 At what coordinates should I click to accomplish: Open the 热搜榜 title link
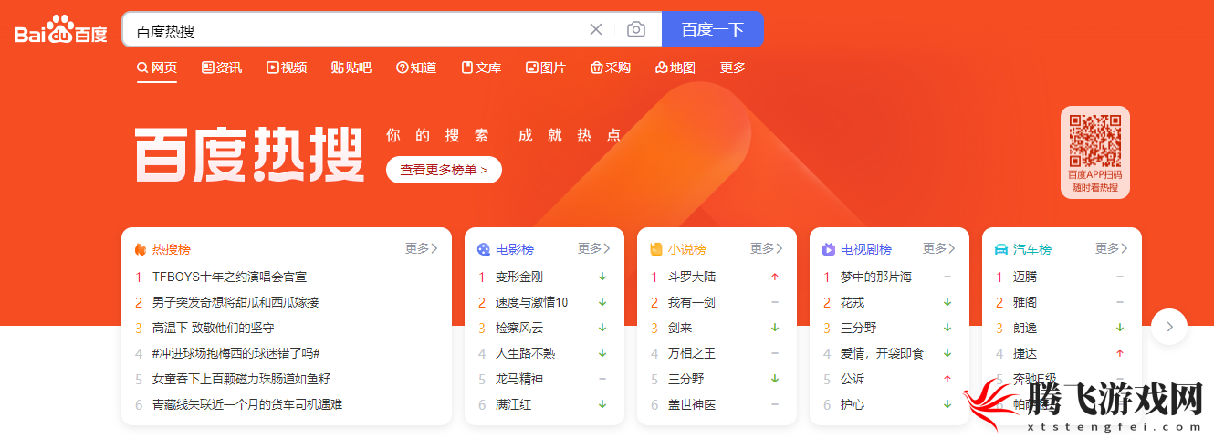tap(172, 249)
